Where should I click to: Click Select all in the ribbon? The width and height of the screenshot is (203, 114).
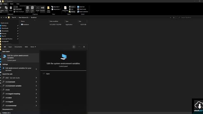81,7
